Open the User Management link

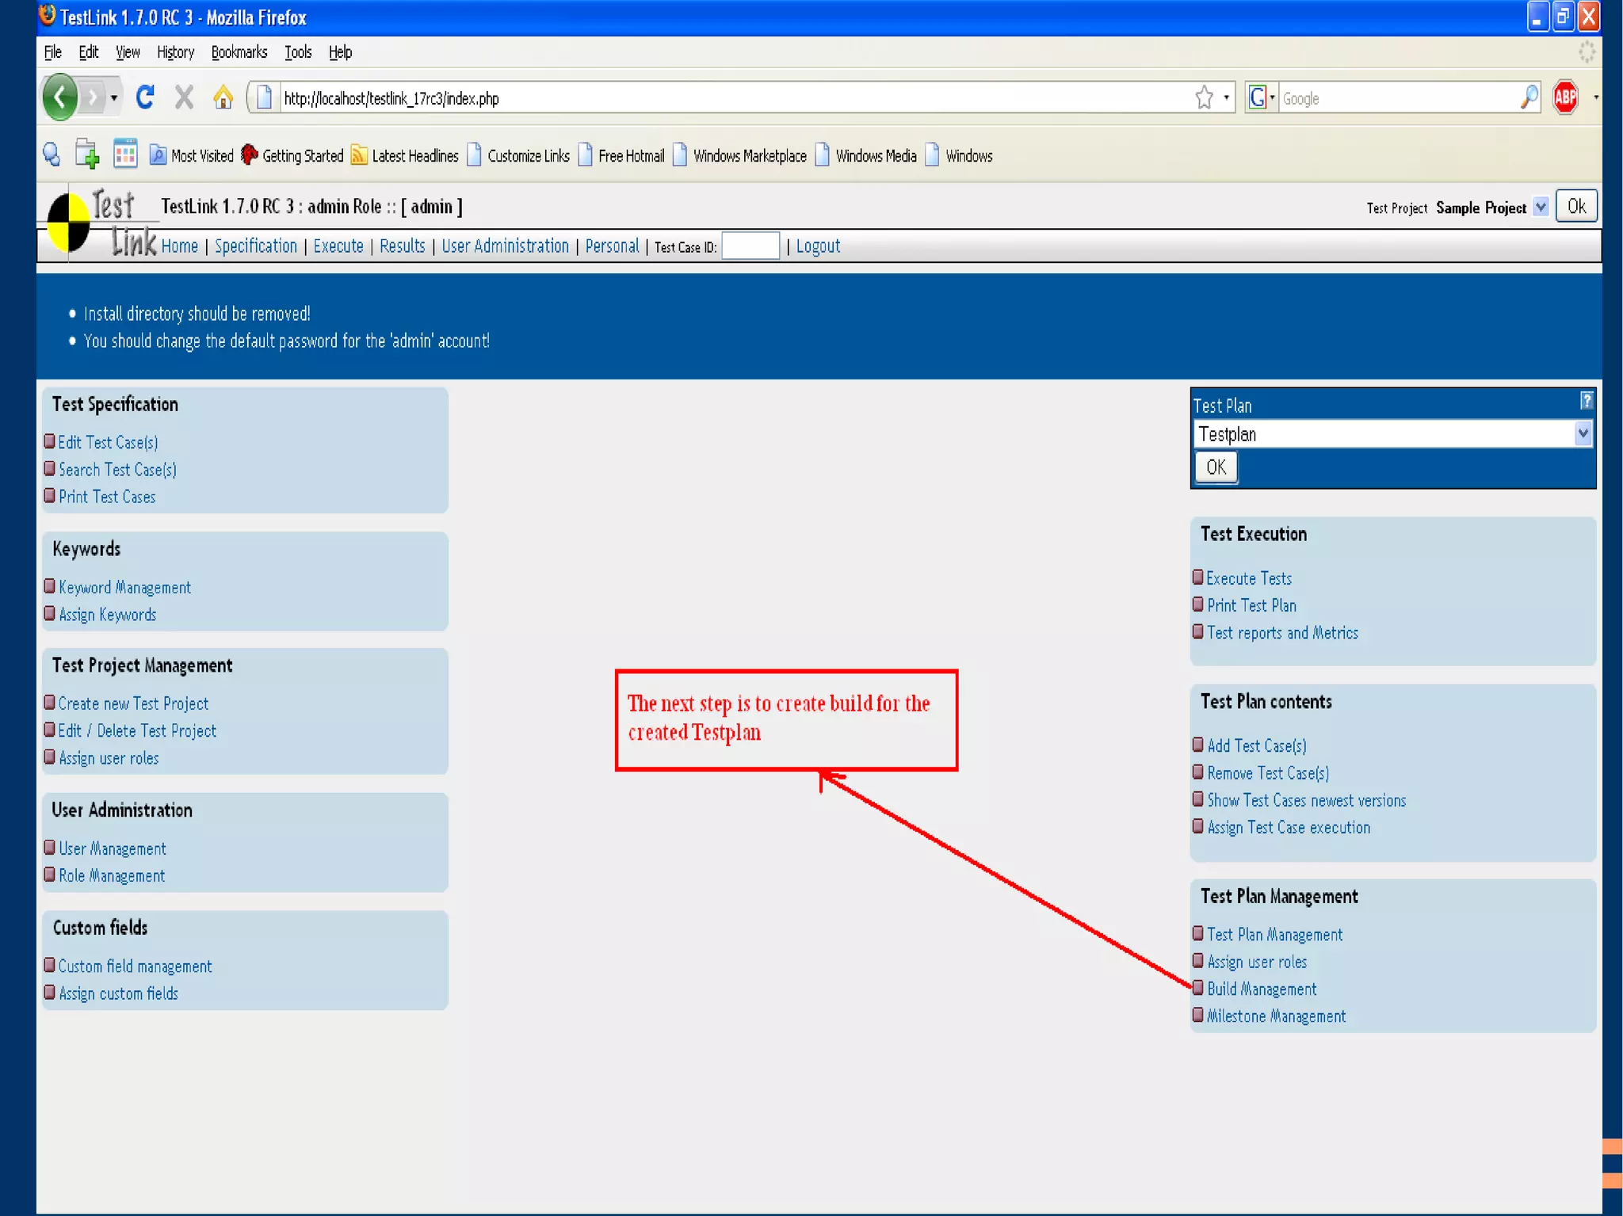pos(112,848)
